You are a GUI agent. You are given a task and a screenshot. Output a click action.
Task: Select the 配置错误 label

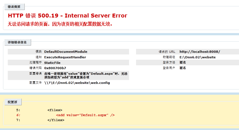(36, 74)
